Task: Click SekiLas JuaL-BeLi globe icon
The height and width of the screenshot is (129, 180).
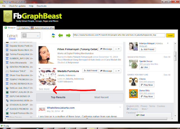Action: (x=7, y=88)
